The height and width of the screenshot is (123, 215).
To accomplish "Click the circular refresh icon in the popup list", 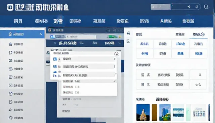I will (x=117, y=53).
